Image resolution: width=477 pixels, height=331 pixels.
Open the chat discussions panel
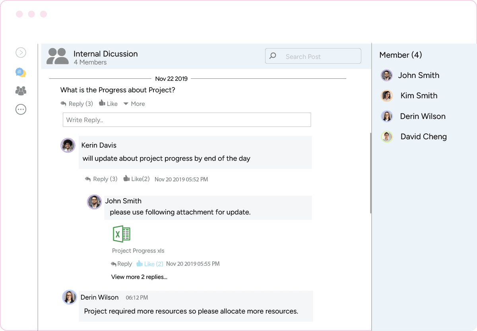(x=21, y=72)
